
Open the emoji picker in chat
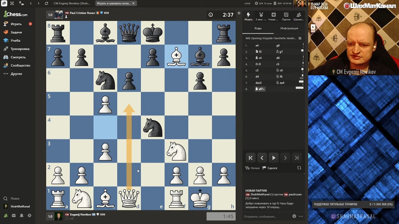(x=294, y=216)
